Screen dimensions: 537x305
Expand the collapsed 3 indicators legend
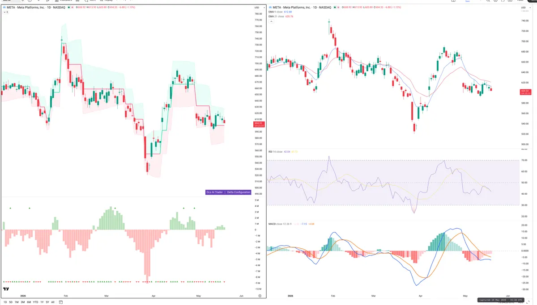(x=6, y=12)
